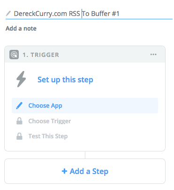The height and width of the screenshot is (190, 174).
Task: Open the Set up this step link
Action: pyautogui.click(x=65, y=79)
